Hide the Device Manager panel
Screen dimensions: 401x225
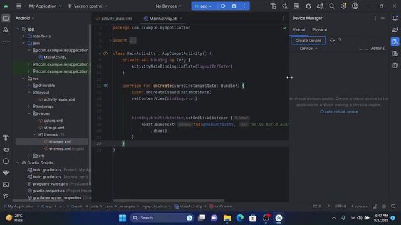coord(383,18)
